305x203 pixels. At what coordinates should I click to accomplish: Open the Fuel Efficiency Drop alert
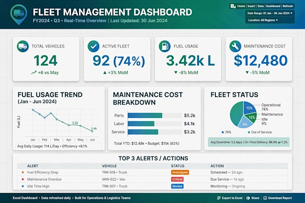[x=43, y=173]
